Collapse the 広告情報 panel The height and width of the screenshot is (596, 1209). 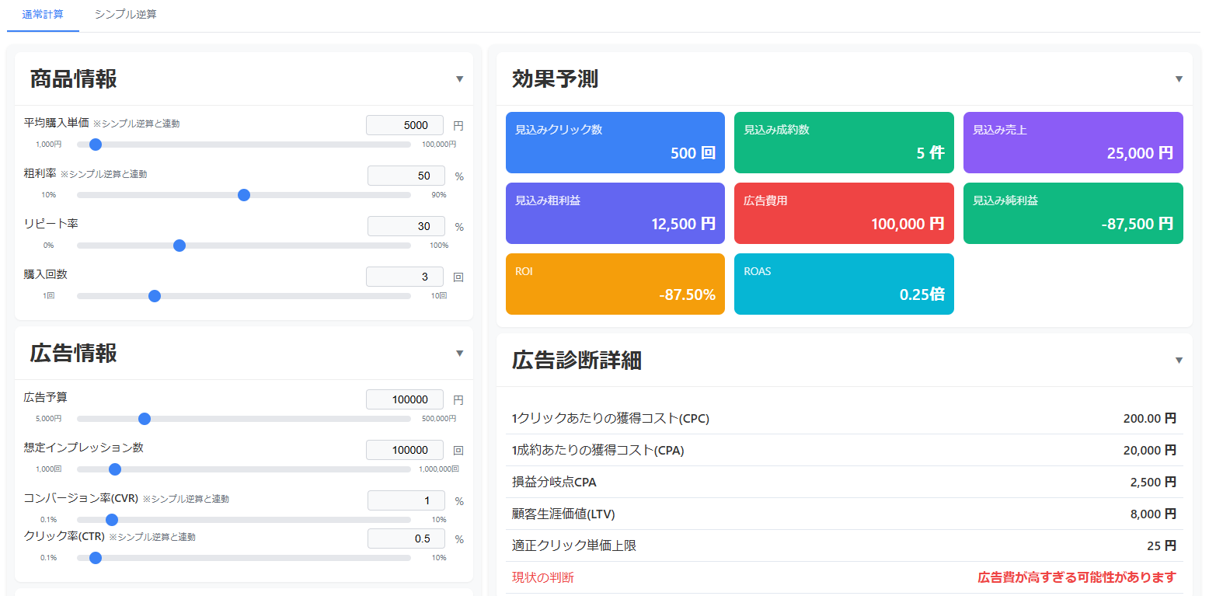[x=459, y=354]
